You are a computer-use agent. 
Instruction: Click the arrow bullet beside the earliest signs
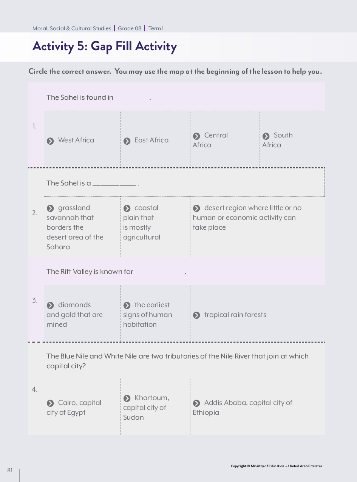tap(127, 306)
